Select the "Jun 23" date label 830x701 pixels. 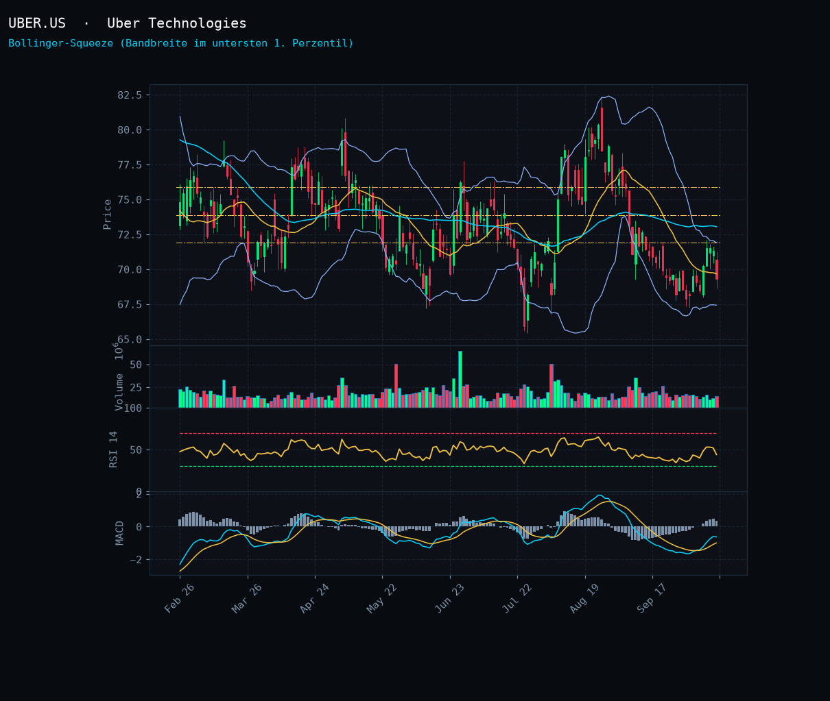pyautogui.click(x=450, y=598)
